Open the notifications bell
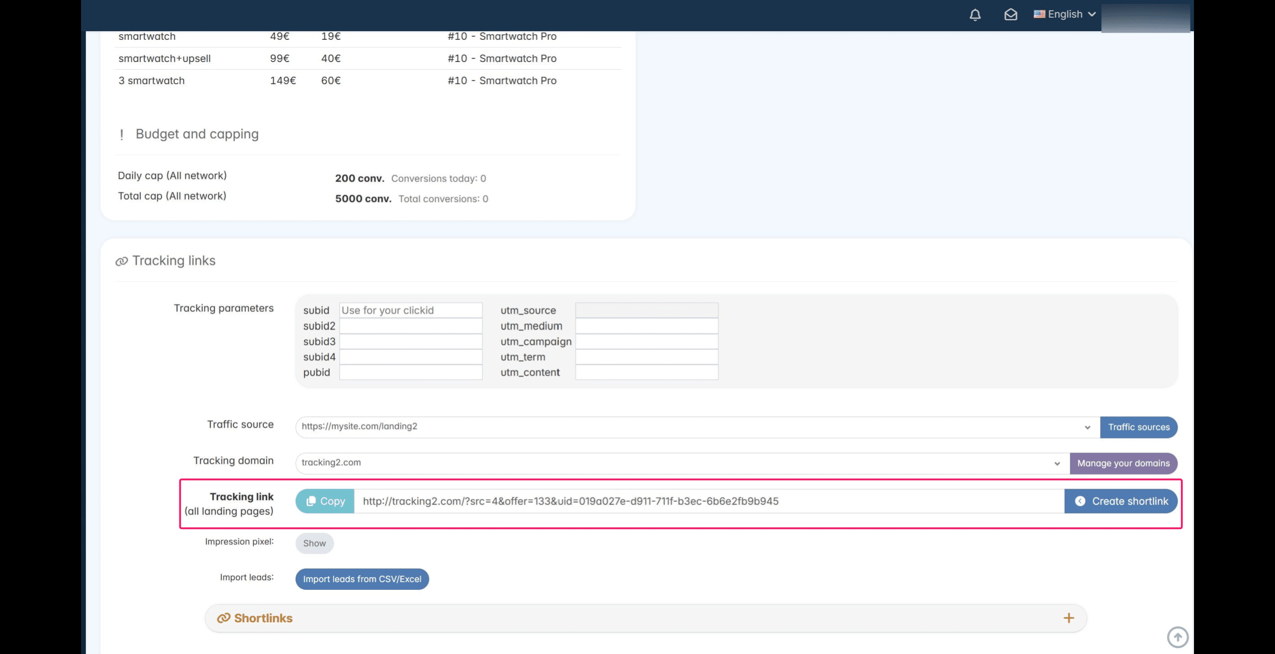The width and height of the screenshot is (1275, 654). click(x=975, y=15)
